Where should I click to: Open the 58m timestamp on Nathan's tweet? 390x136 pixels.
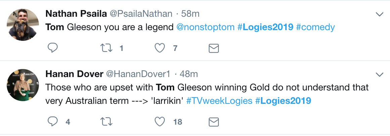click(190, 14)
